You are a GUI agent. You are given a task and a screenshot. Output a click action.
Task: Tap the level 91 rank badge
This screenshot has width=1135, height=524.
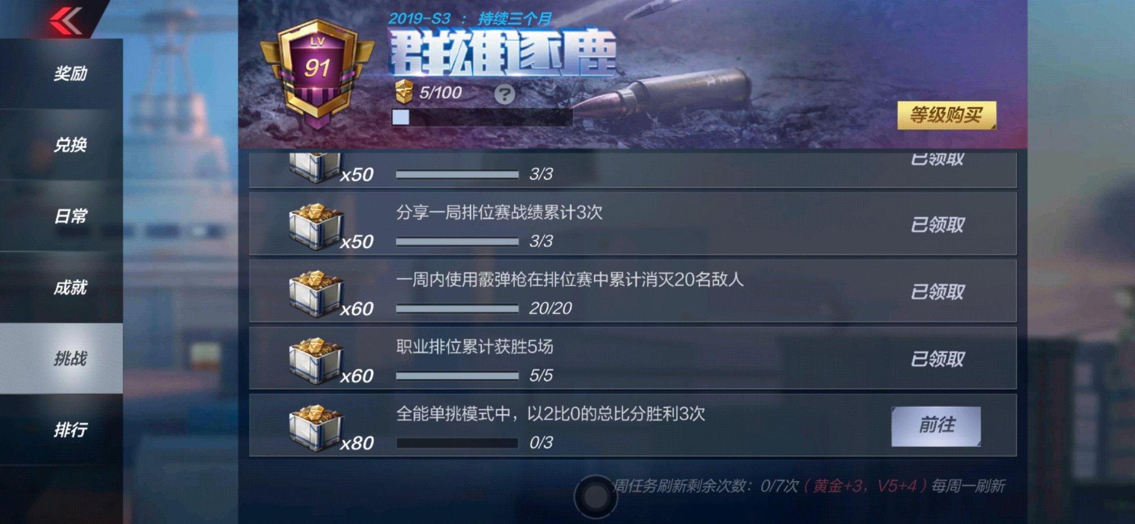click(318, 73)
